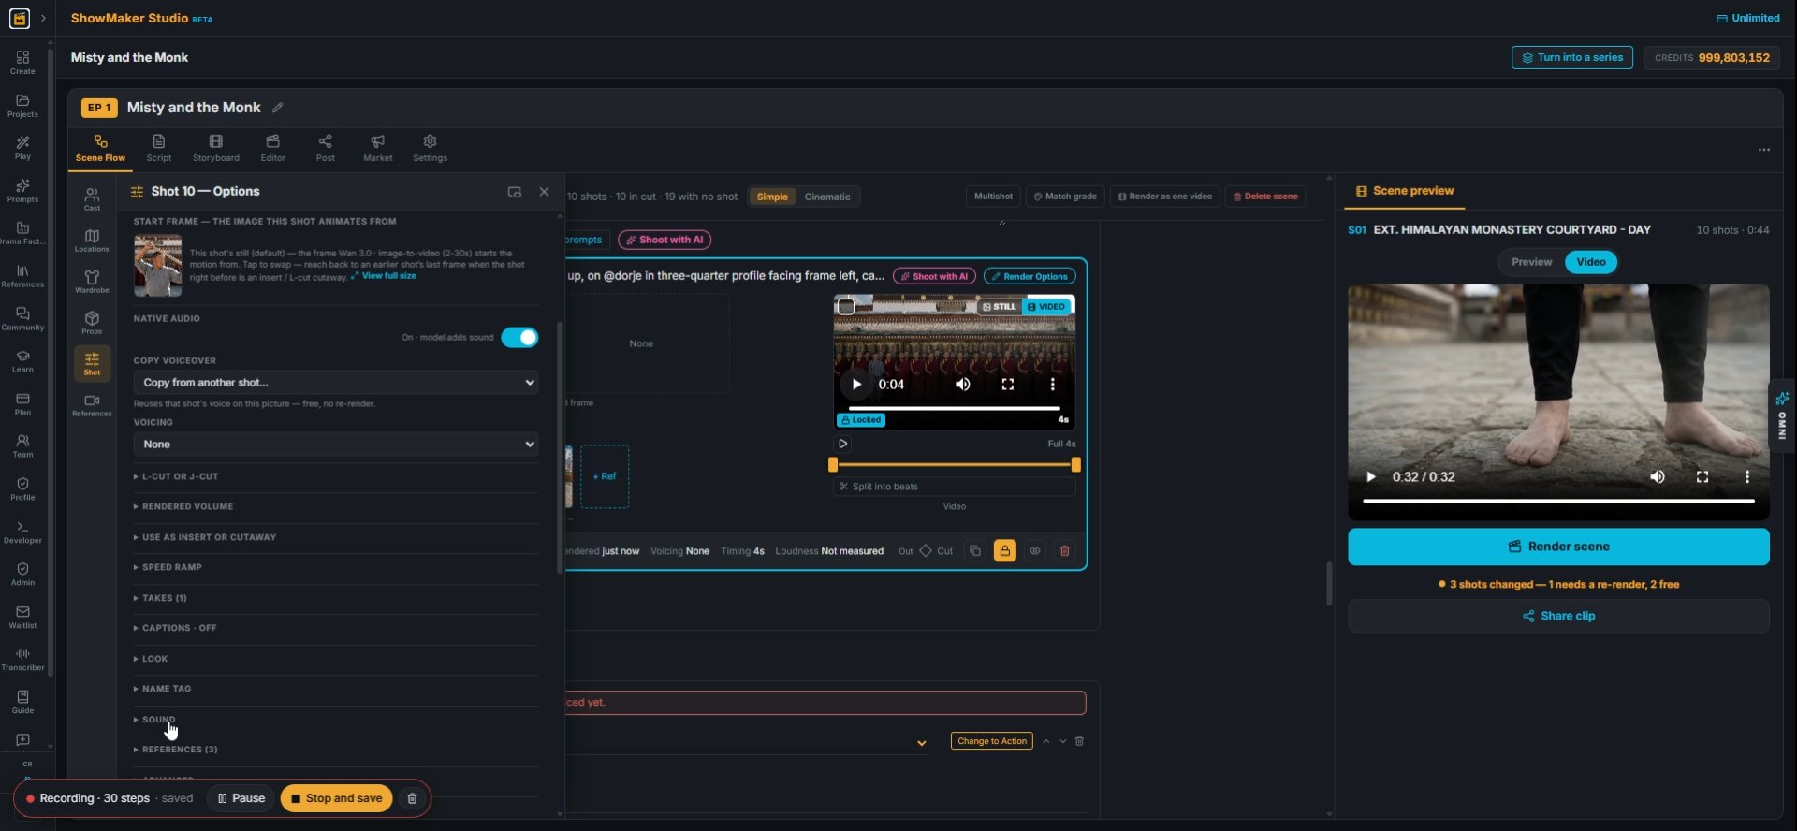
Task: Select the Locations panel icon
Action: [x=92, y=241]
